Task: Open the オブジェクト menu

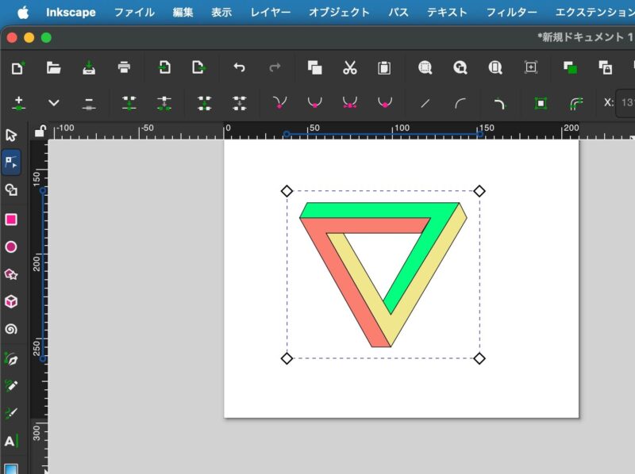Action: click(x=339, y=12)
